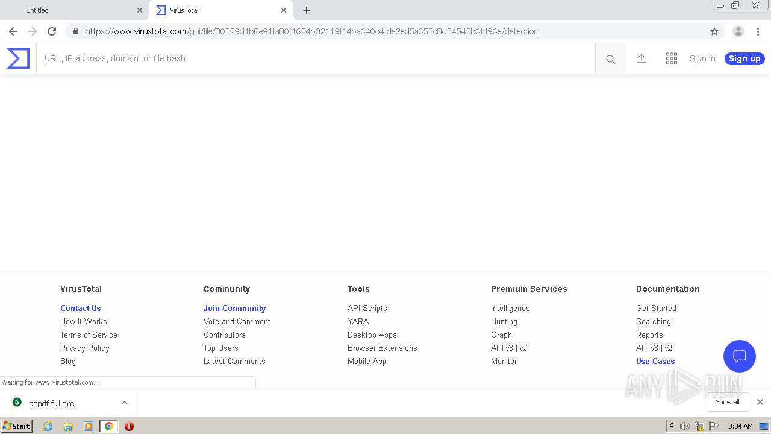Viewport: 771px width, 434px height.
Task: Close the downloads bar
Action: pyautogui.click(x=760, y=402)
